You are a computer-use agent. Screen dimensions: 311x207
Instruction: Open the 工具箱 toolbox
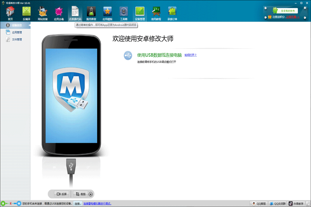pyautogui.click(x=124, y=13)
